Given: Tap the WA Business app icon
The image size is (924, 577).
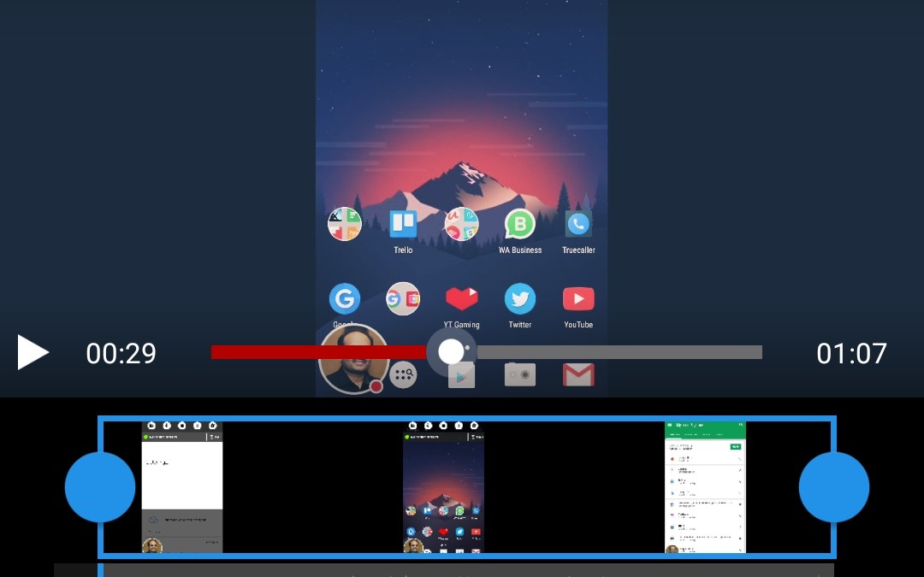Looking at the screenshot, I should [x=519, y=225].
